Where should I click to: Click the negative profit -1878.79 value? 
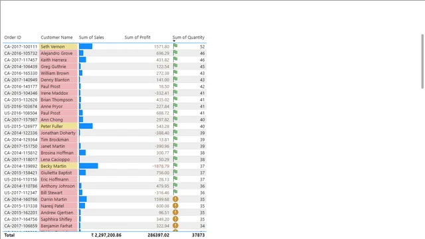[x=161, y=166]
